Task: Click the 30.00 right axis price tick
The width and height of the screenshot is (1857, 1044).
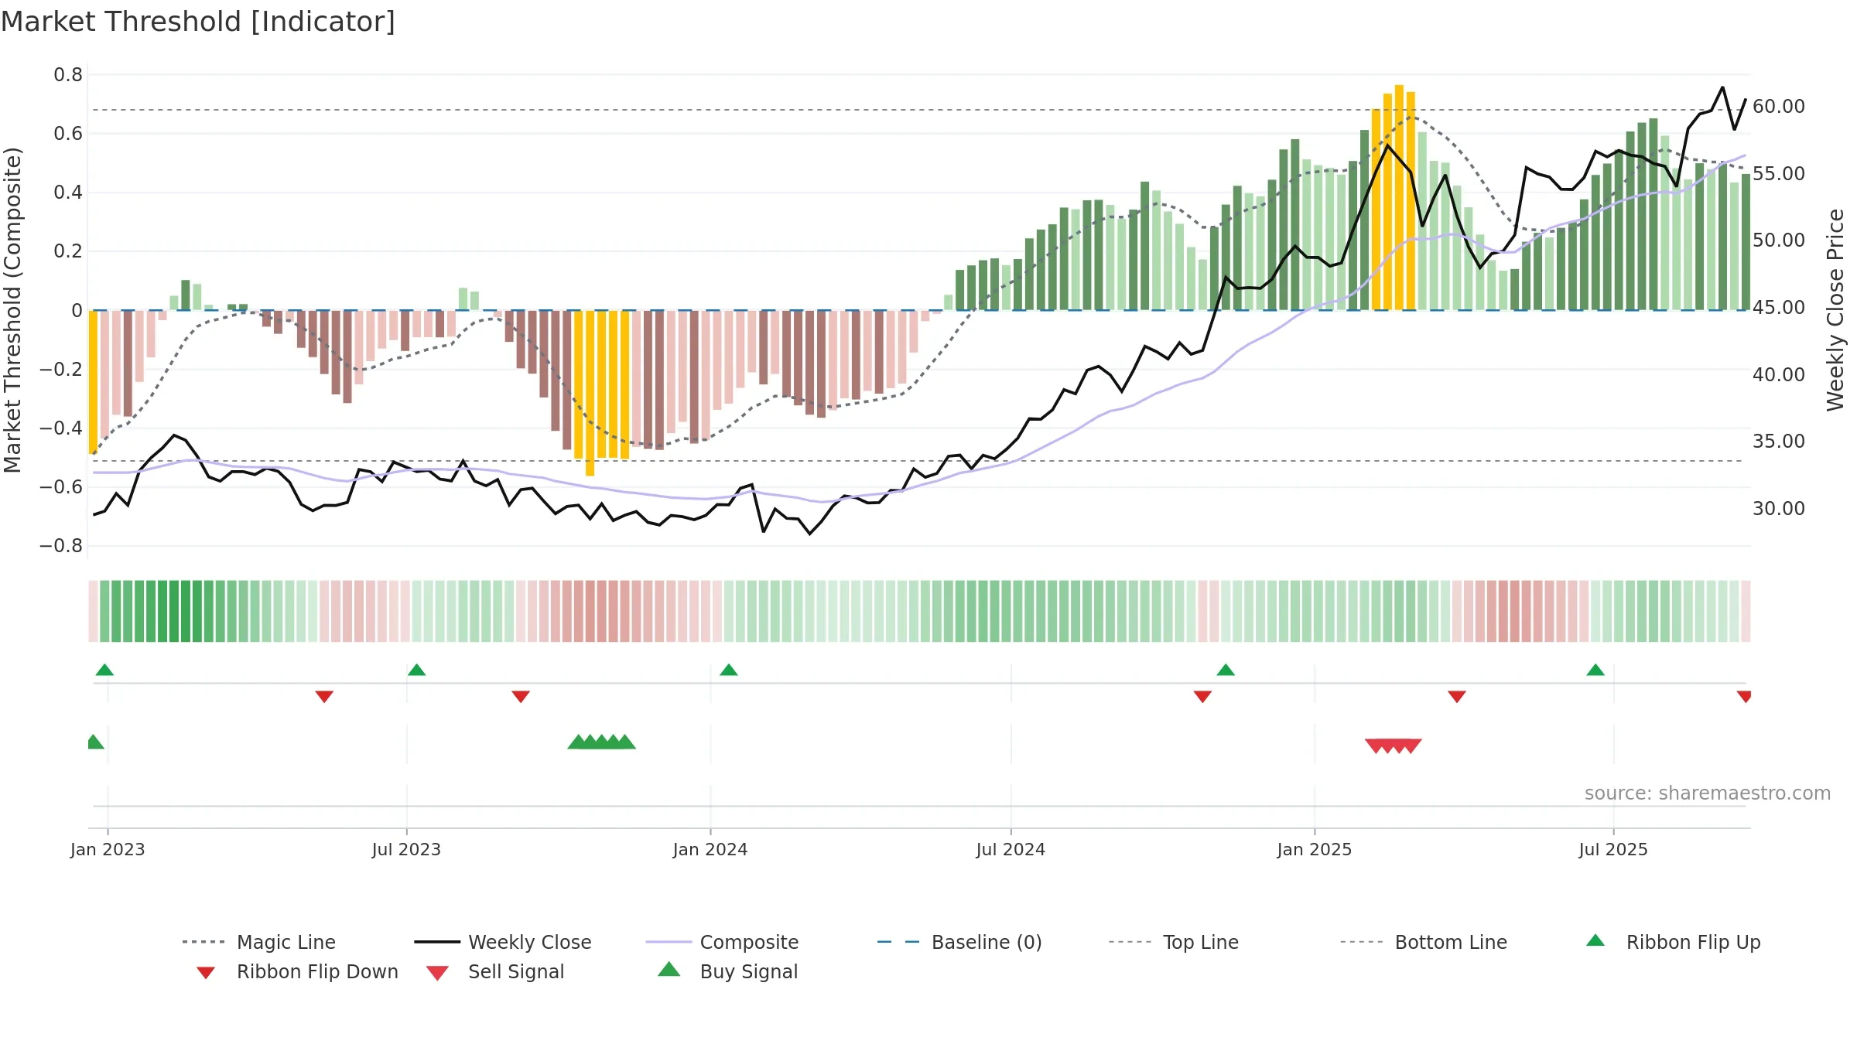Action: pyautogui.click(x=1779, y=509)
